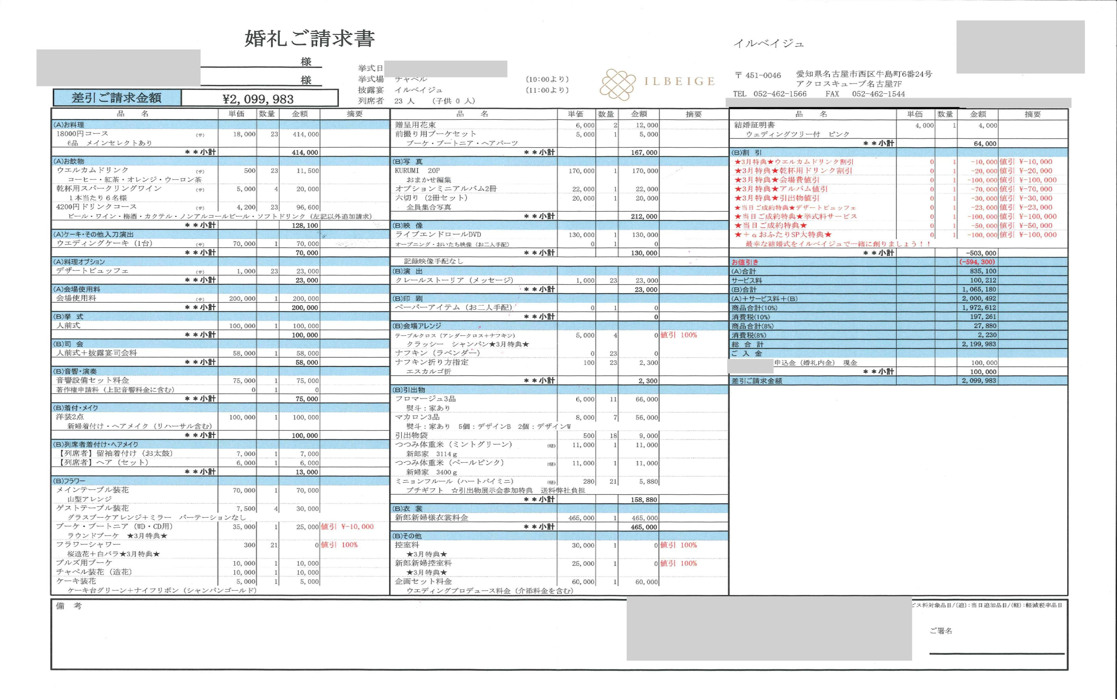Click the 列席者 23 人 line
1117x699 pixels.
click(x=417, y=101)
